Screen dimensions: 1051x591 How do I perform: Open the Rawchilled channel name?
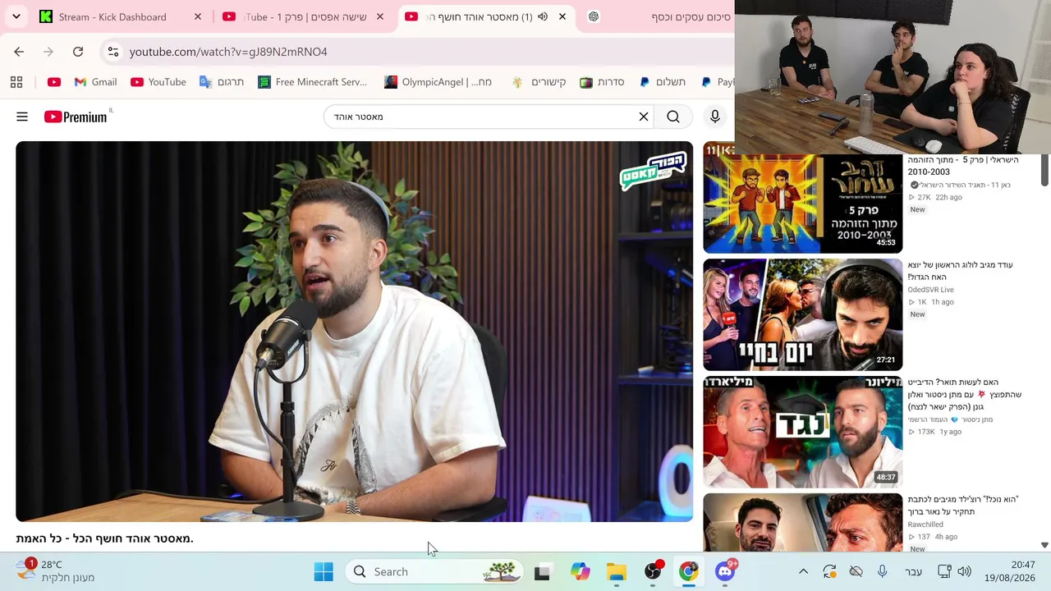pyautogui.click(x=925, y=525)
